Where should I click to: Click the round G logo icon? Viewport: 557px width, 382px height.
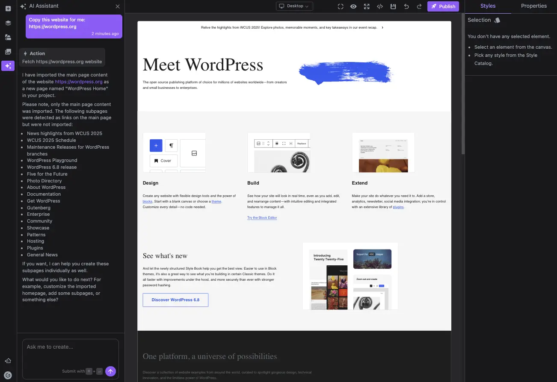coord(8,375)
